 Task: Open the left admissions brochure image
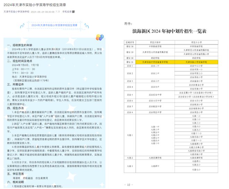[54, 112]
